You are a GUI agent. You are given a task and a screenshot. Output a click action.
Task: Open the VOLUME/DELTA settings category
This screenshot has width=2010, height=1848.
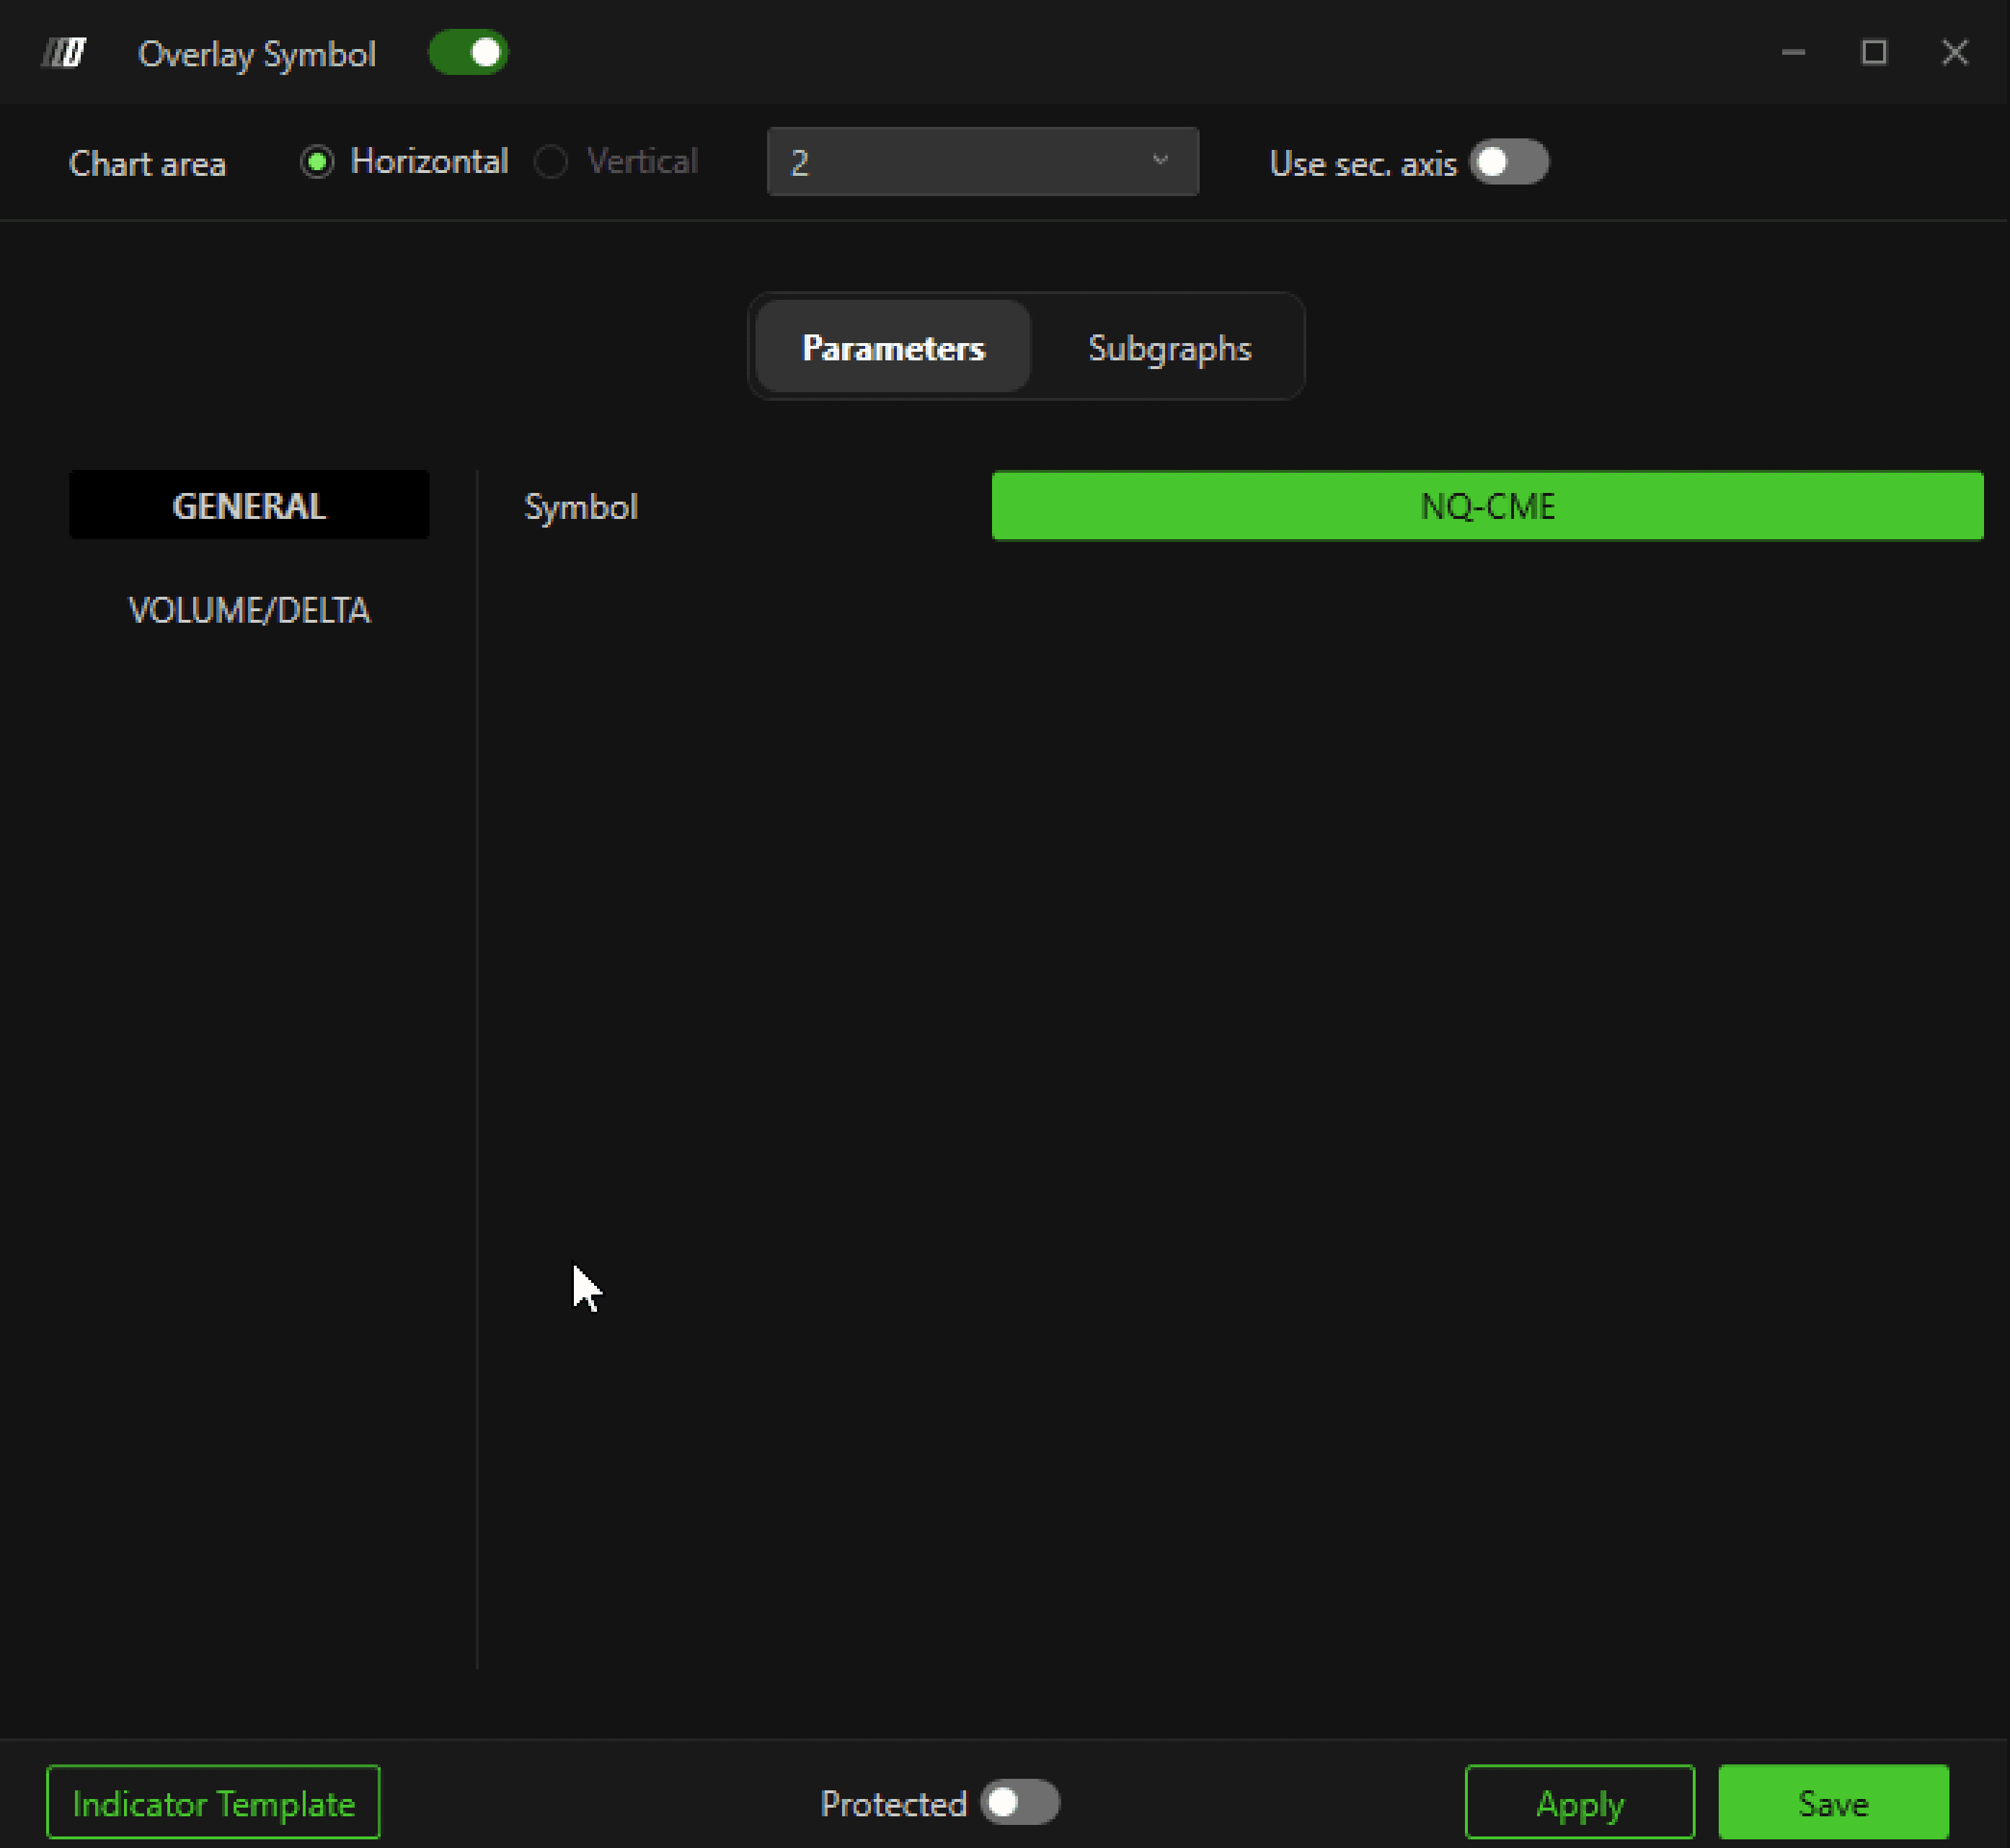[x=249, y=610]
